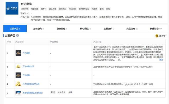169x104 pixels.
Task: Open the 万达电影 link in row 3
Action: tap(26, 75)
